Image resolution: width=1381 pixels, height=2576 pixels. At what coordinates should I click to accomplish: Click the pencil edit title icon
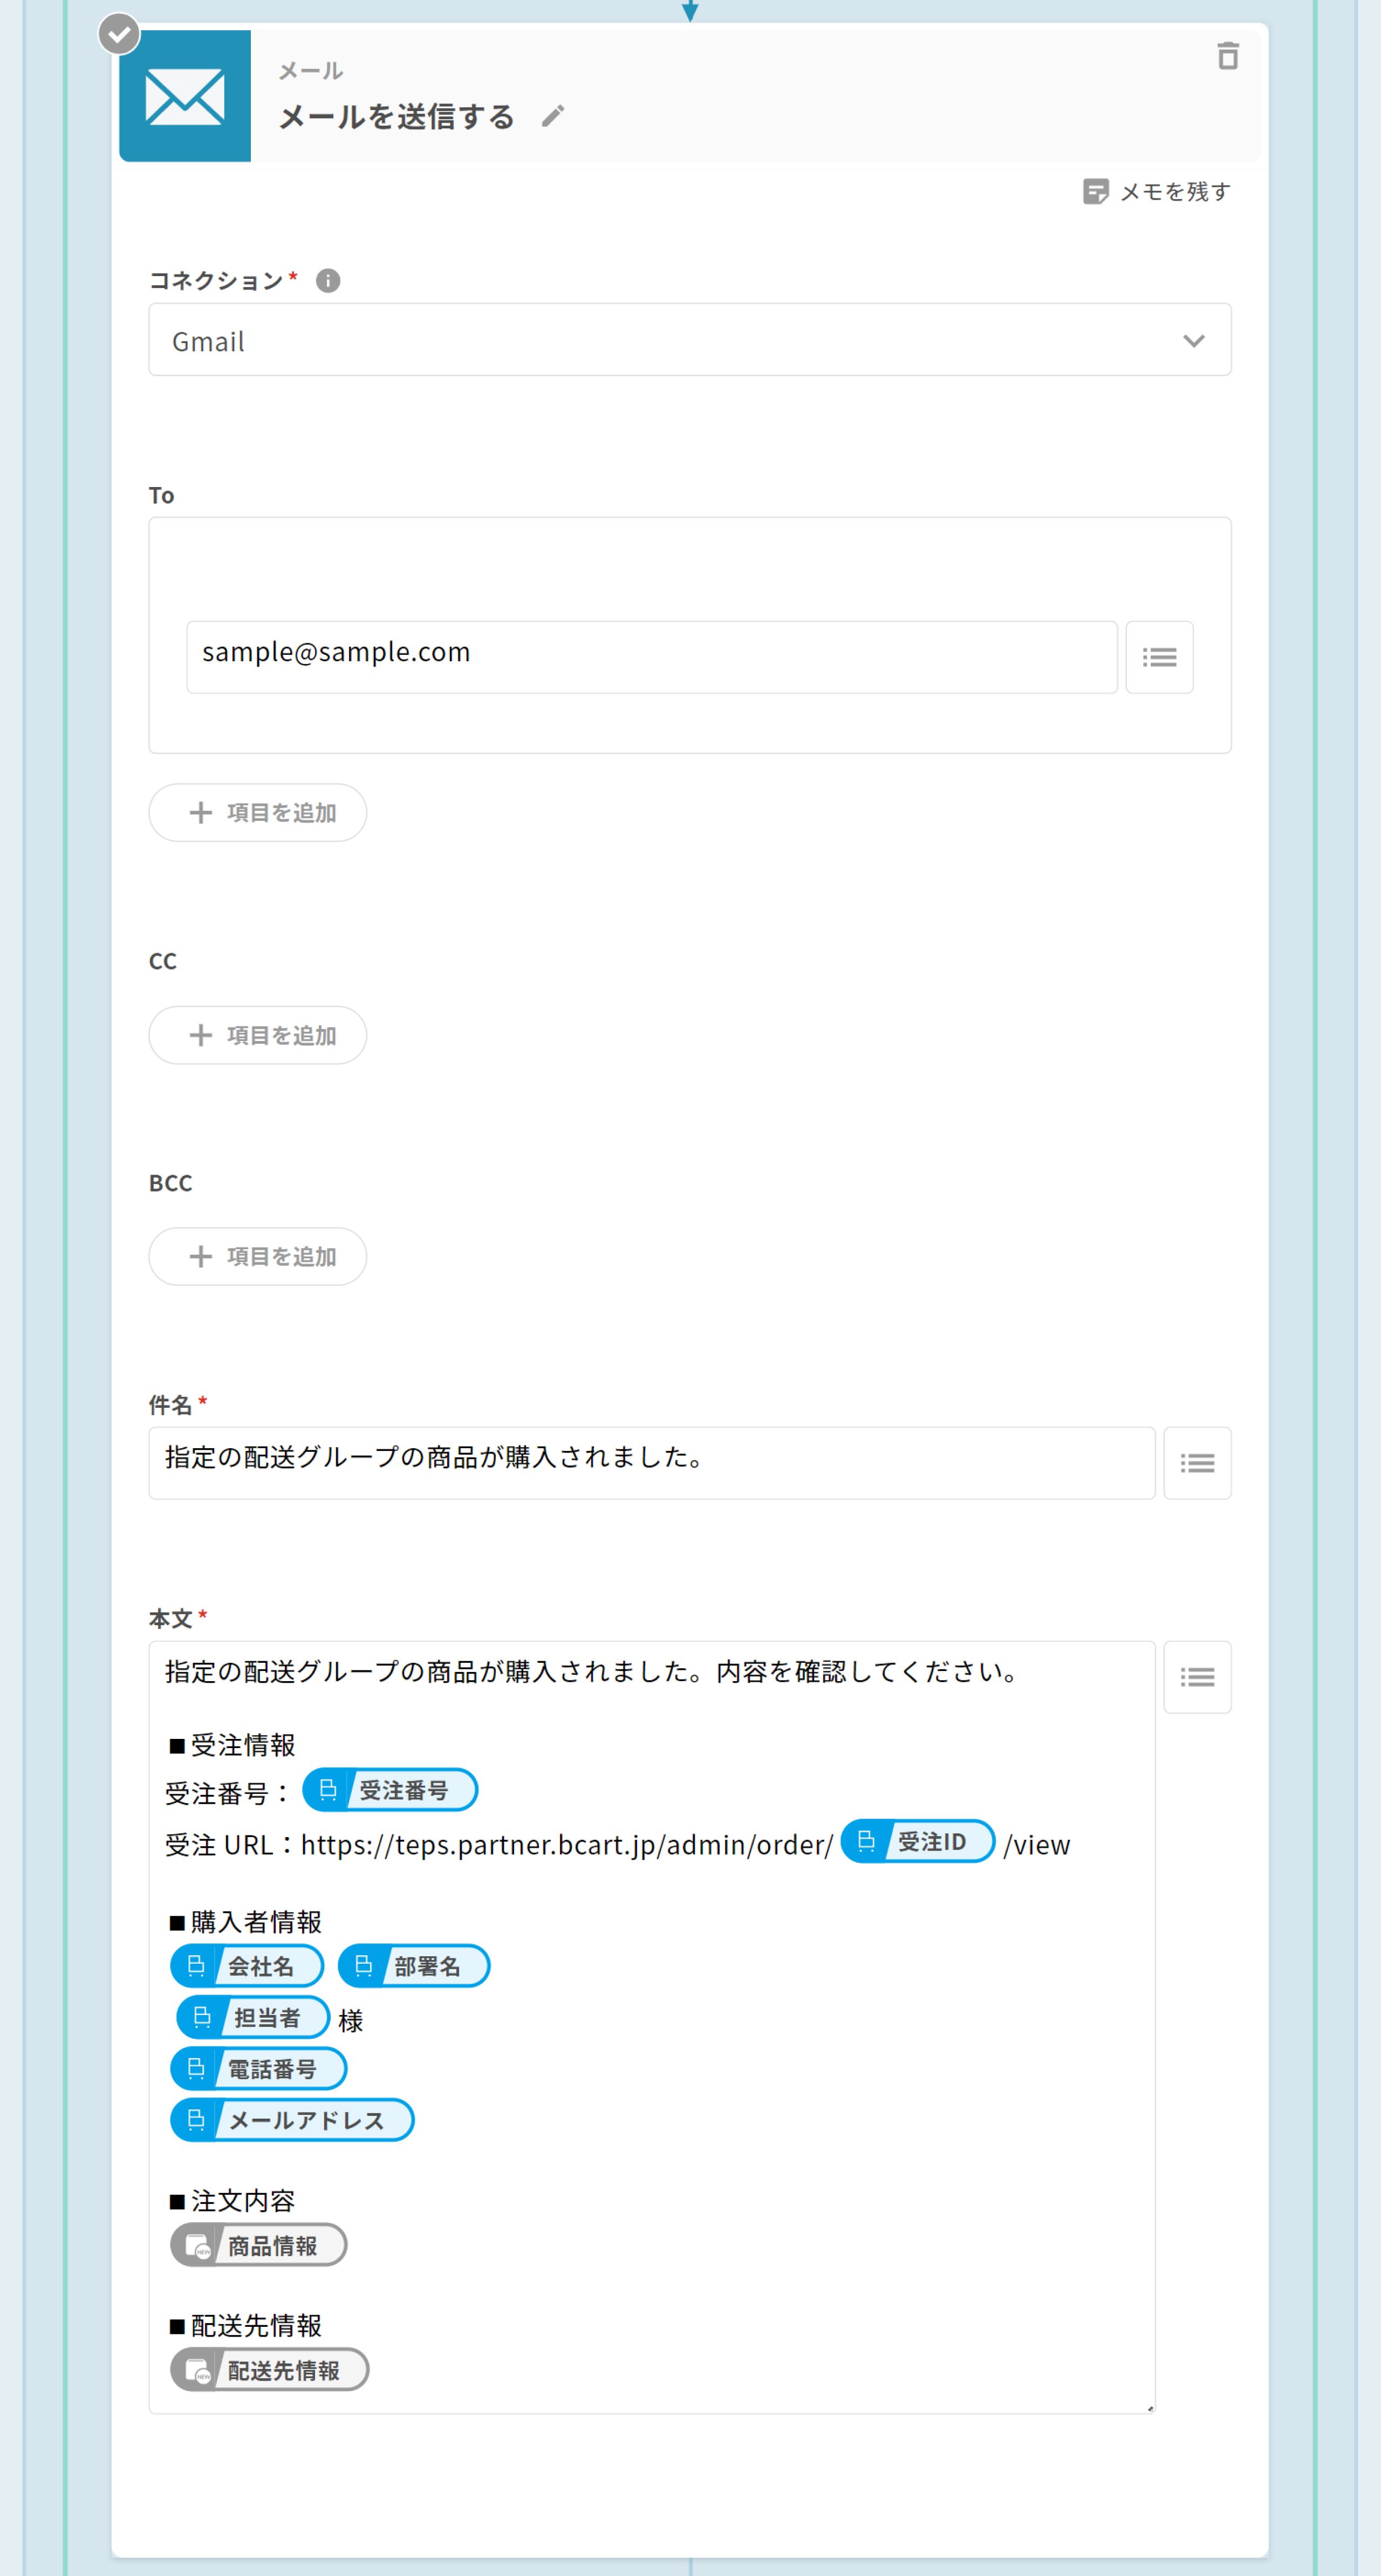tap(553, 117)
